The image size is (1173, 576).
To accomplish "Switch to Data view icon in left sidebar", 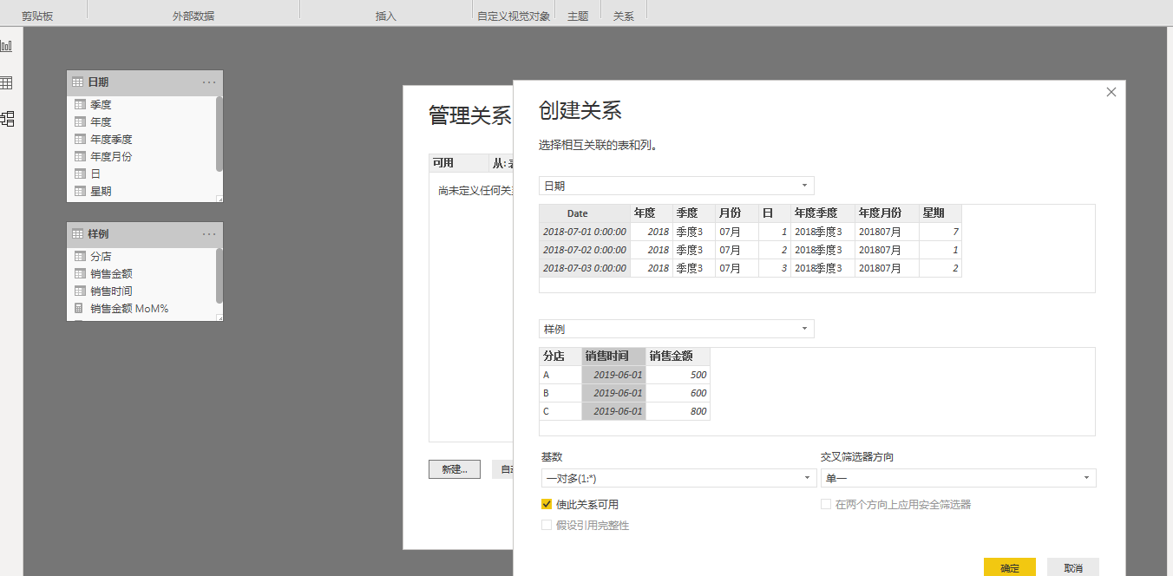I will click(6, 83).
